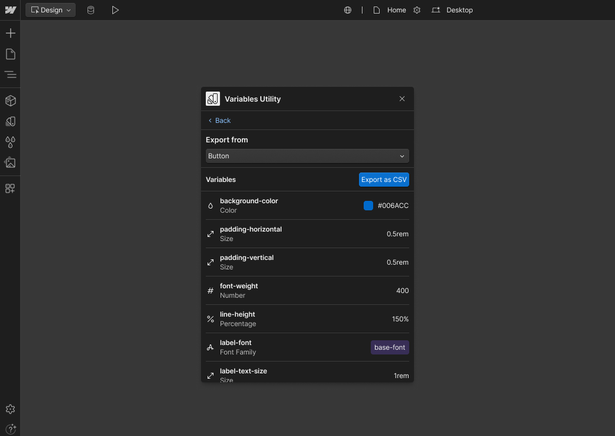Click the number hash icon for font-weight
The image size is (615, 436).
(211, 291)
